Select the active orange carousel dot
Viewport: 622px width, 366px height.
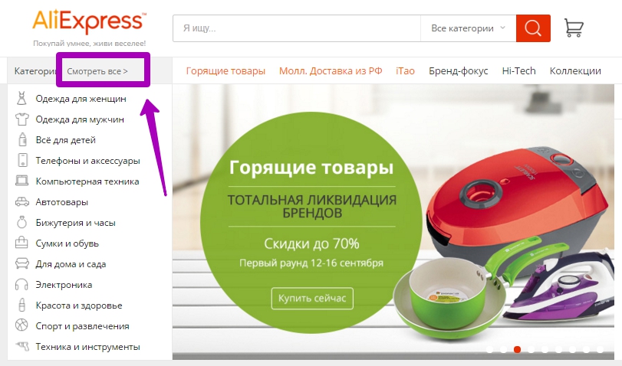coord(517,349)
